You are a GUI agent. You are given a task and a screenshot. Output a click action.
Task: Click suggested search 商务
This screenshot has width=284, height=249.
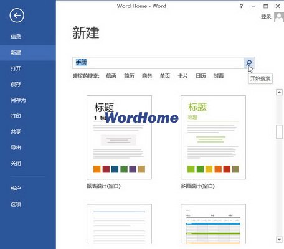[x=147, y=76]
